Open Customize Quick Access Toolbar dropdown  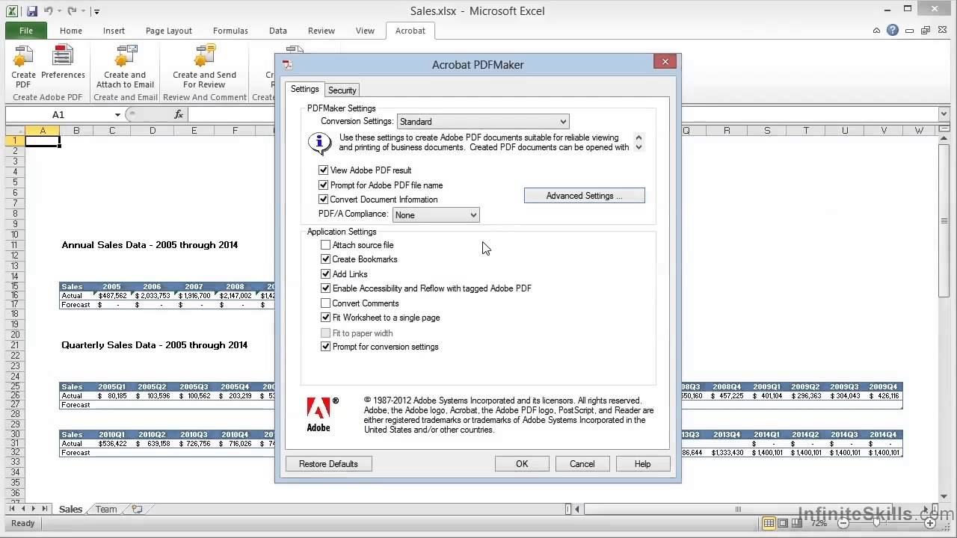pyautogui.click(x=97, y=11)
